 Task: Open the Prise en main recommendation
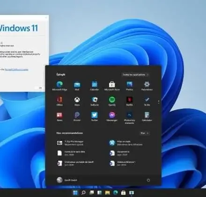tap(126, 143)
